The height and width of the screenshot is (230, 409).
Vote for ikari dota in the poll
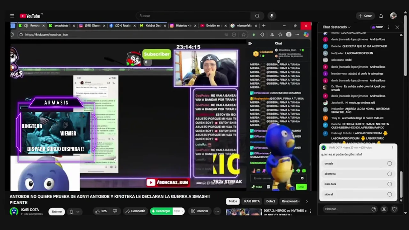pyautogui.click(x=358, y=184)
